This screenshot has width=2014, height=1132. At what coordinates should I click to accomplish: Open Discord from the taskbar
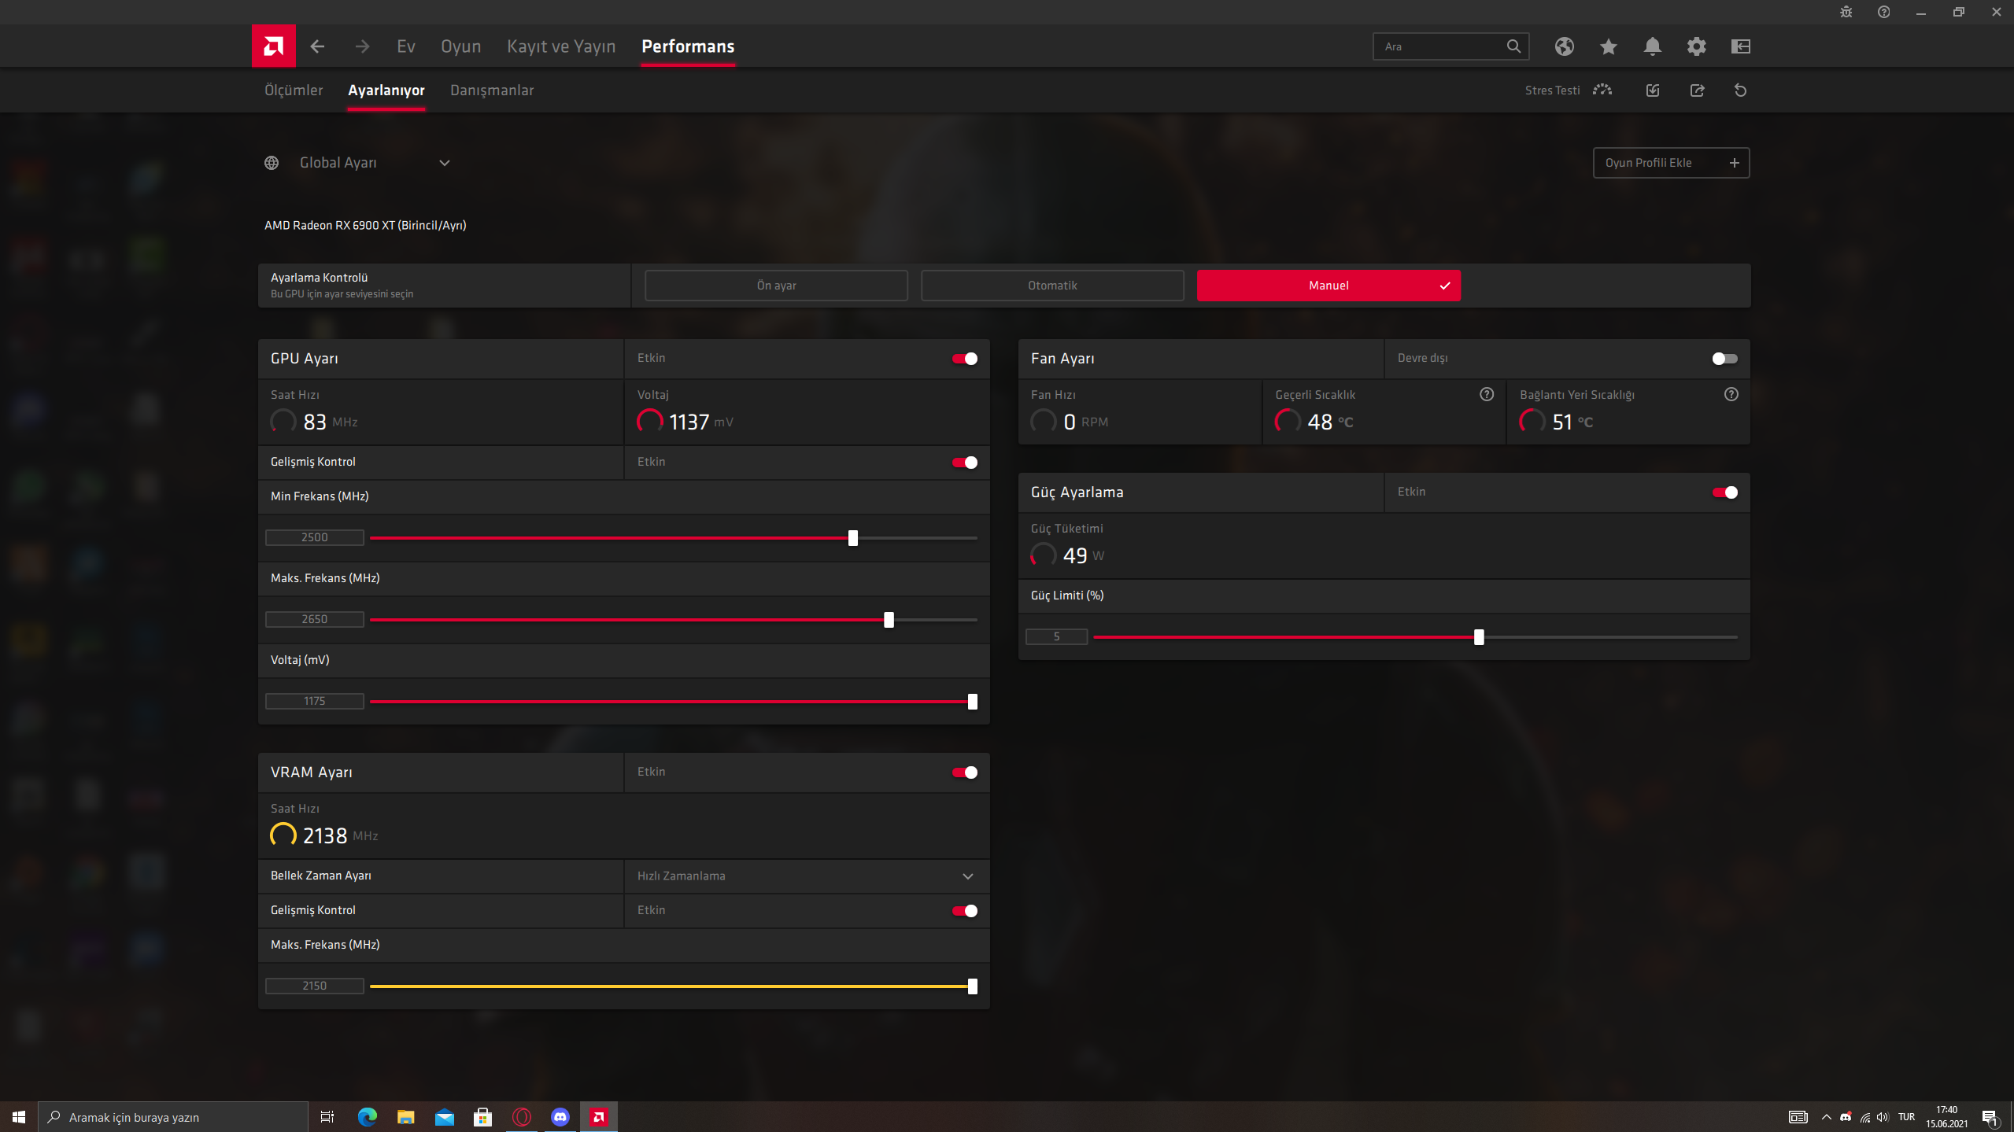560,1116
